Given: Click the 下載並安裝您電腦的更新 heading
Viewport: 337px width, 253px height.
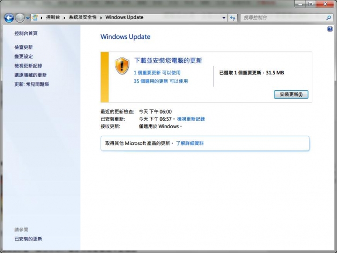Looking at the screenshot, I should point(168,61).
